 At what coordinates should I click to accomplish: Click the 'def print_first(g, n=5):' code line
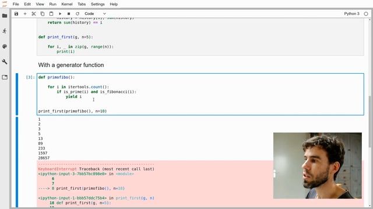66,37
